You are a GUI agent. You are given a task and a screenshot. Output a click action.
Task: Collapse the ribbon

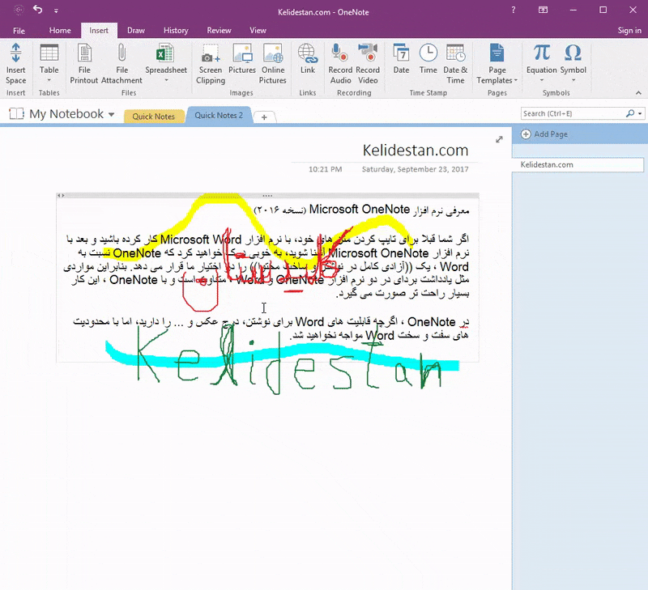tap(638, 93)
